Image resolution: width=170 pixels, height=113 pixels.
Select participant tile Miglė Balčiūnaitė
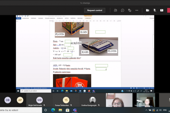coord(39,100)
